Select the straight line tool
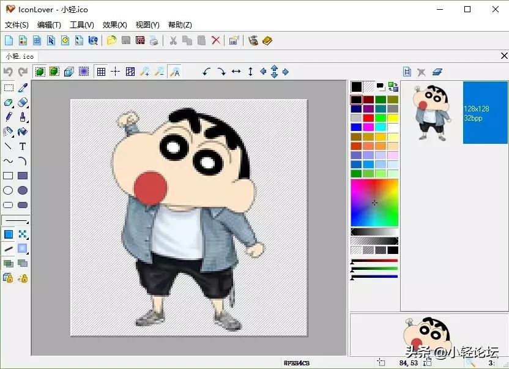 [x=9, y=146]
